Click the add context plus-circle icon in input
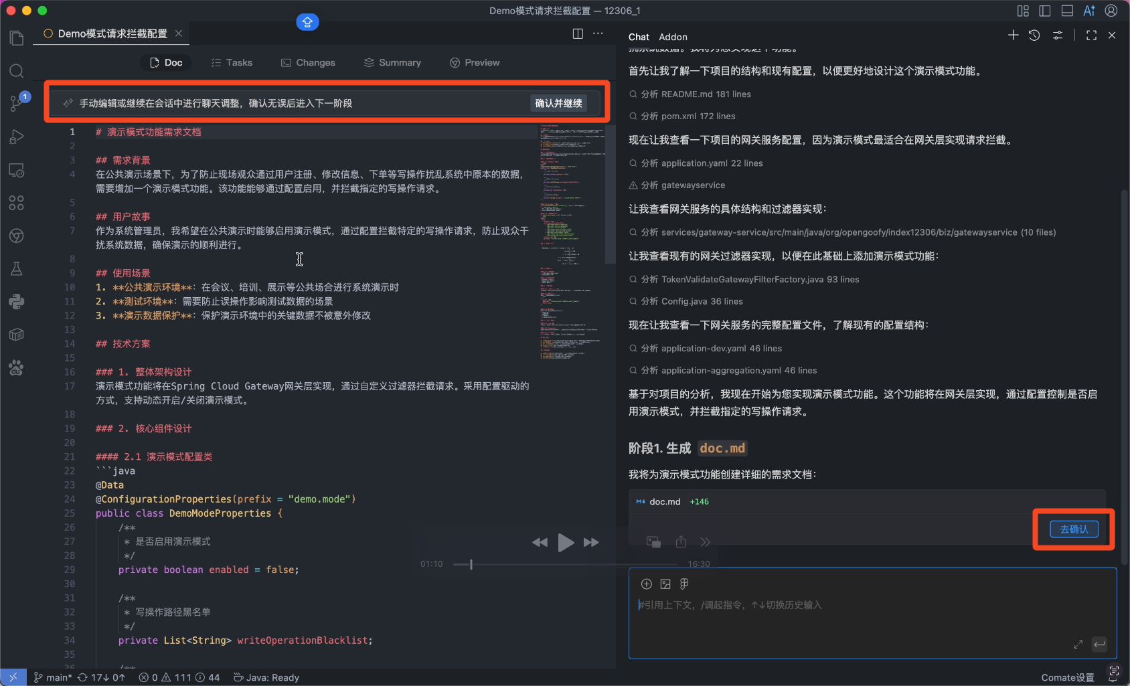Viewport: 1130px width, 686px height. [647, 584]
